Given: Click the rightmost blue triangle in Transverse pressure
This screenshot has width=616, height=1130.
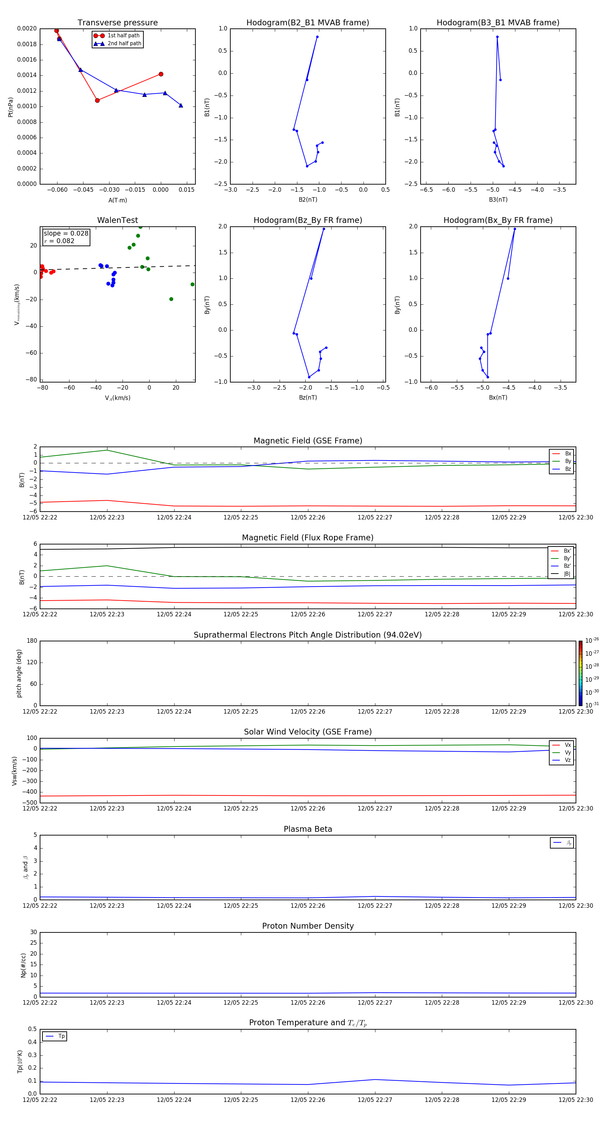Looking at the screenshot, I should point(181,105).
